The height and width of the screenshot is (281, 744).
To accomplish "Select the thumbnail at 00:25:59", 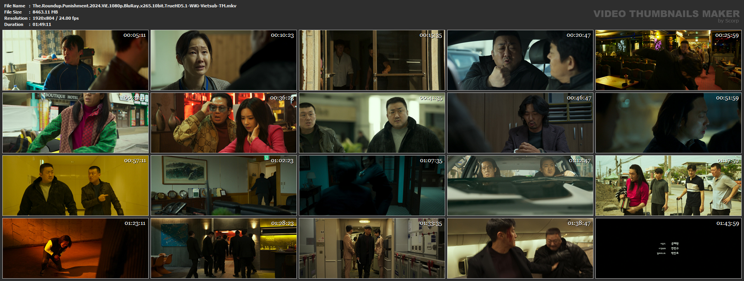I will 668,60.
